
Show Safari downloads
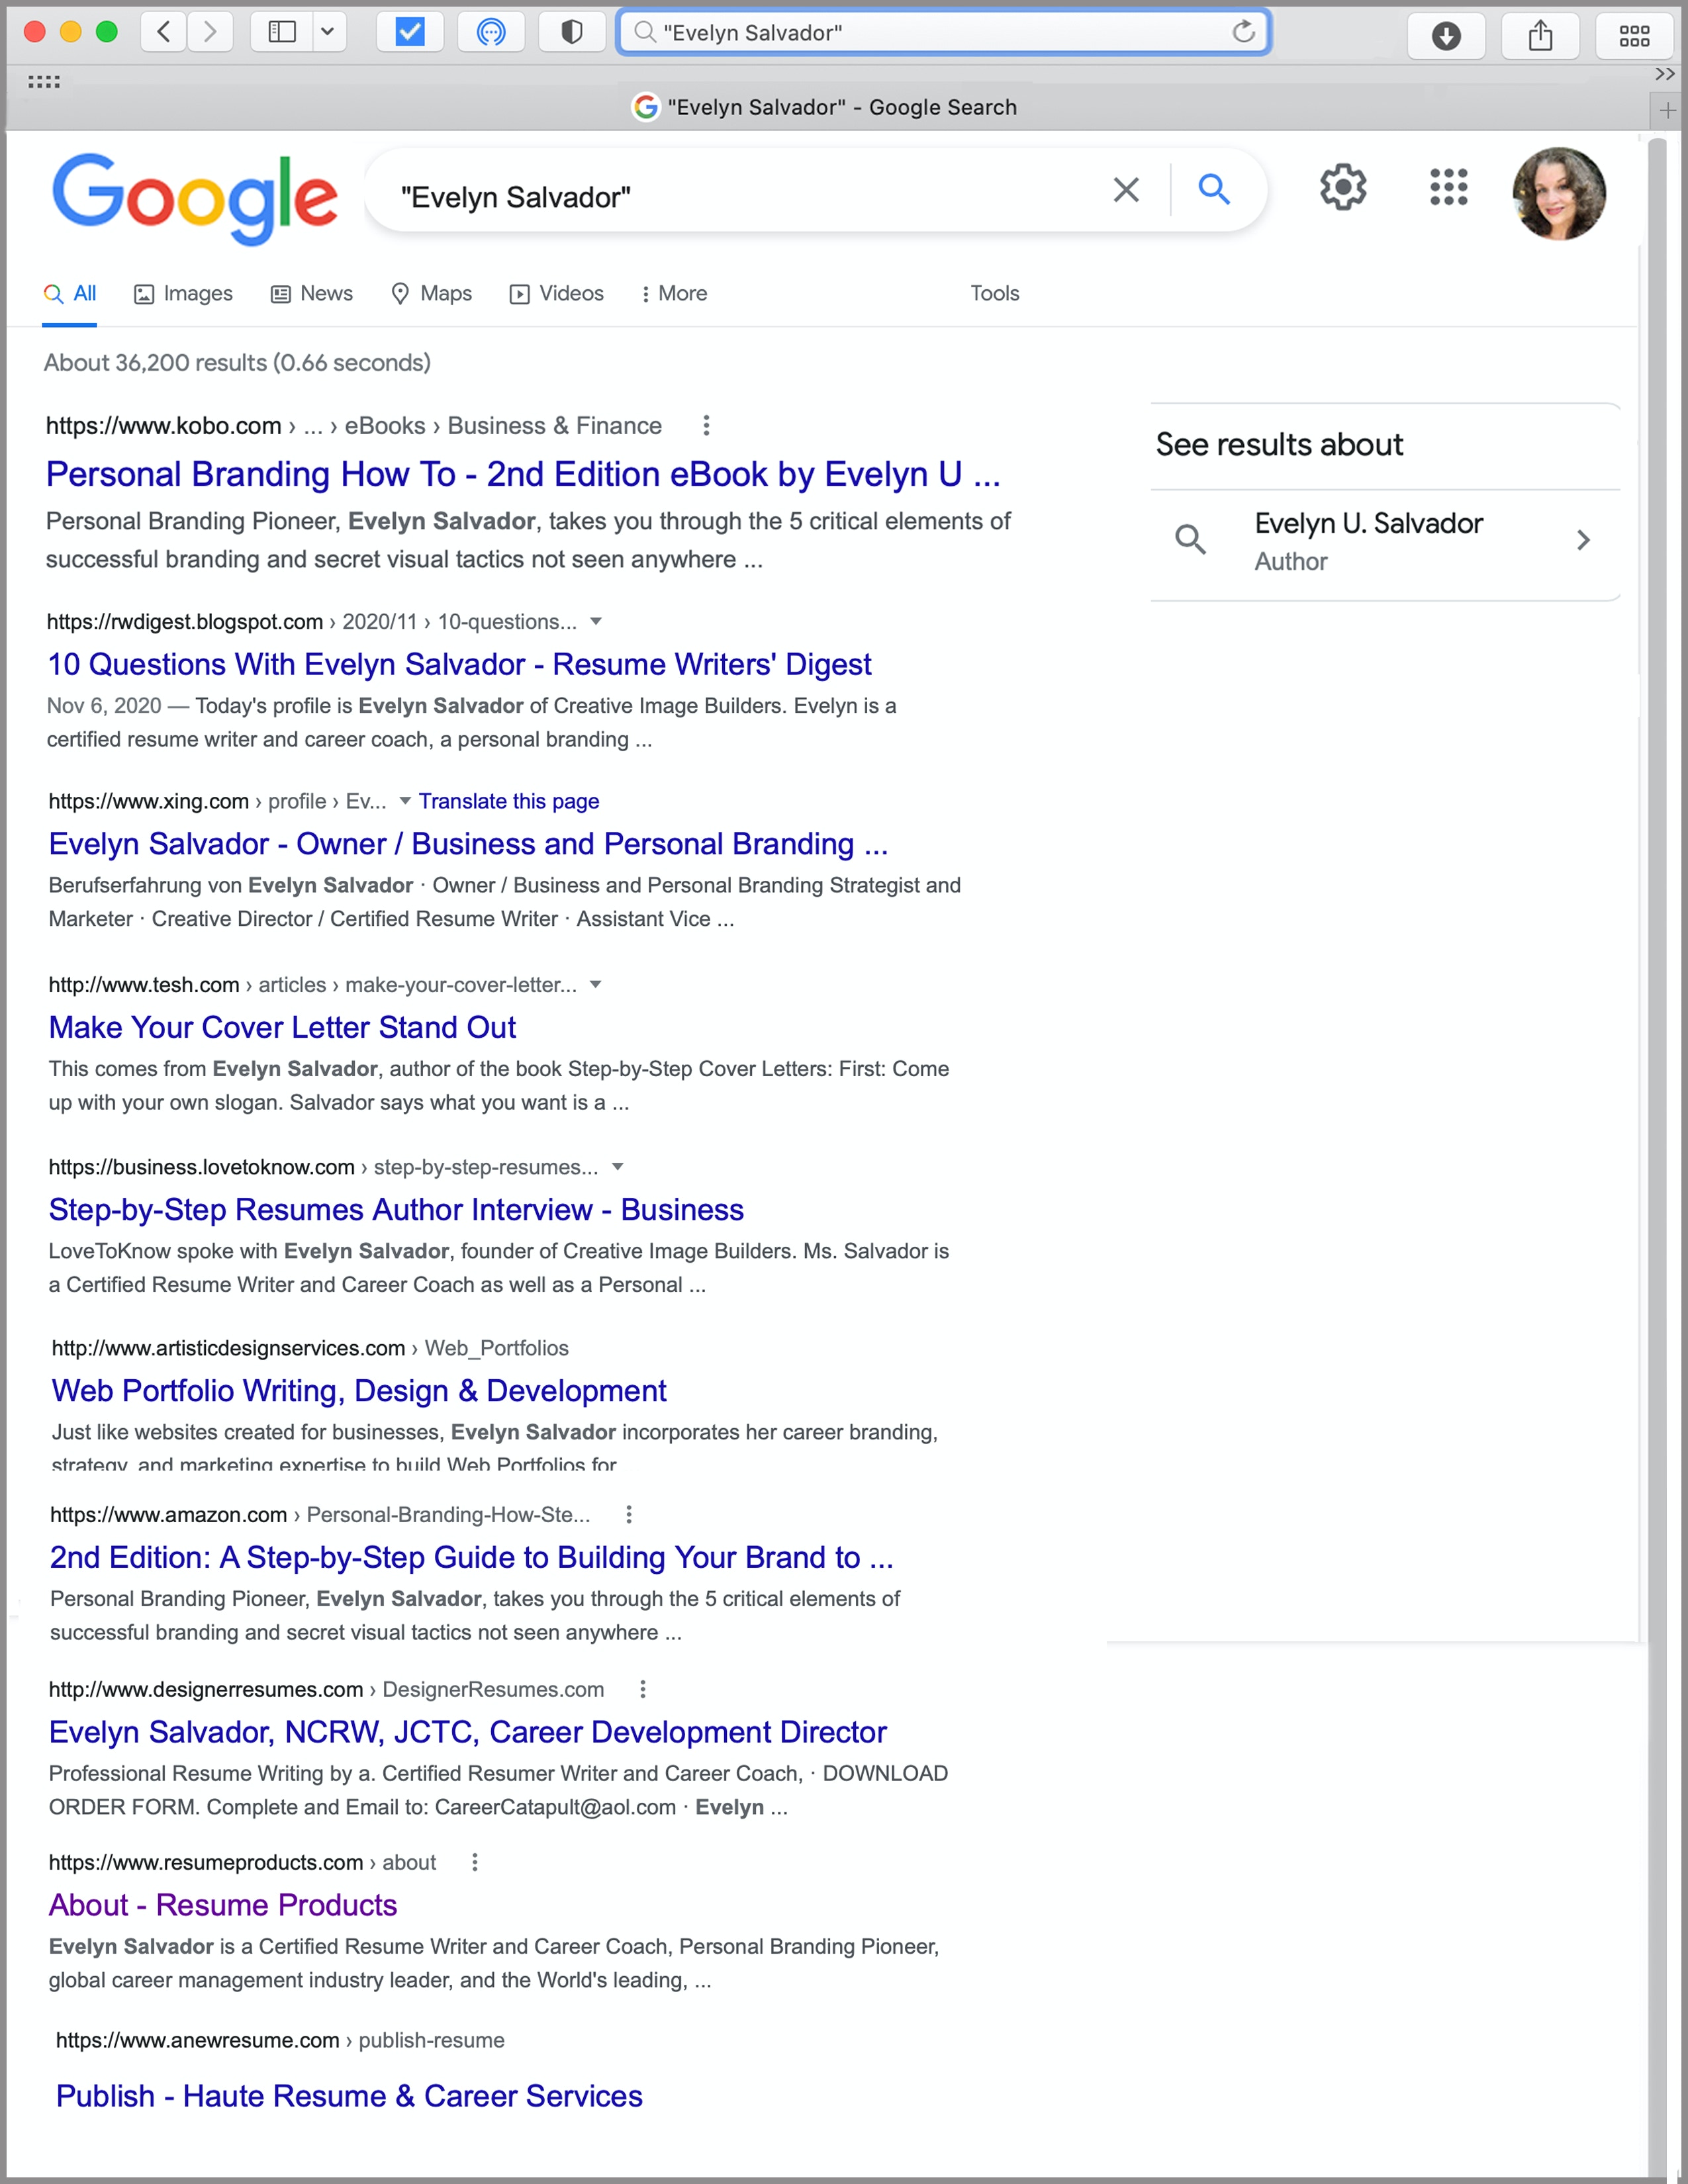[x=1446, y=36]
